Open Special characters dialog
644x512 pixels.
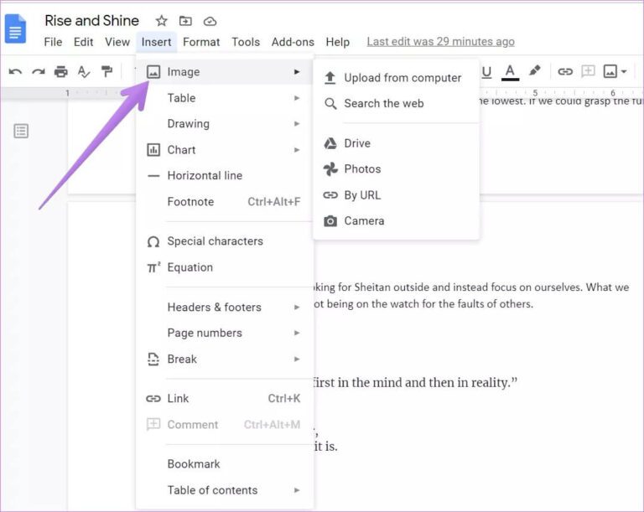(224, 241)
